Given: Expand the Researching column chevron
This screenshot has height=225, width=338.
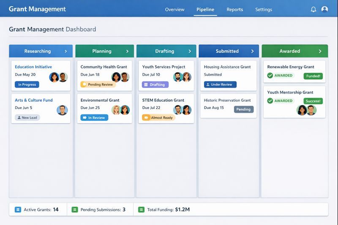Looking at the screenshot, I should (66, 51).
